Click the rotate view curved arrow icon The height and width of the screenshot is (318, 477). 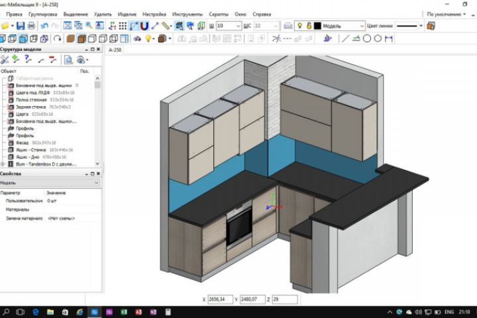click(x=57, y=38)
